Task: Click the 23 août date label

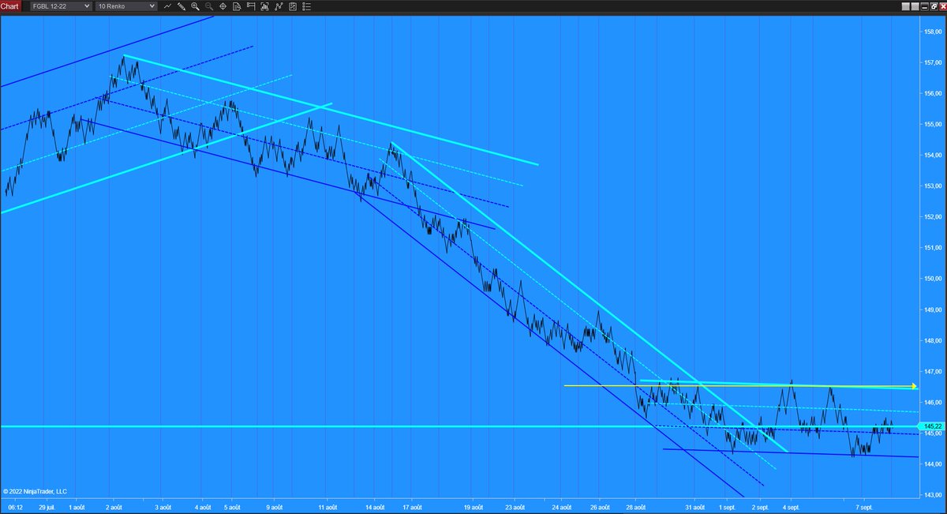Action: point(515,507)
